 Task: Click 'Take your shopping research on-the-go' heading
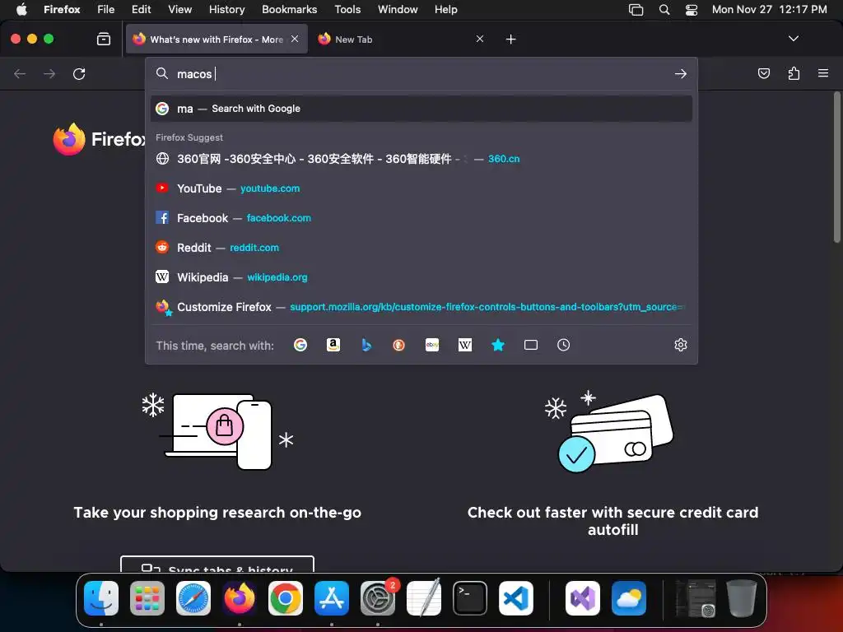[217, 513]
